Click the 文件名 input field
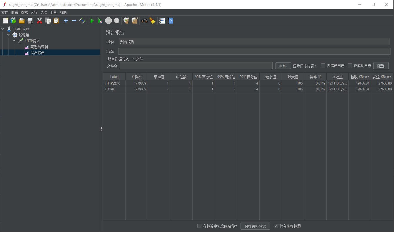394x232 pixels. 196,66
